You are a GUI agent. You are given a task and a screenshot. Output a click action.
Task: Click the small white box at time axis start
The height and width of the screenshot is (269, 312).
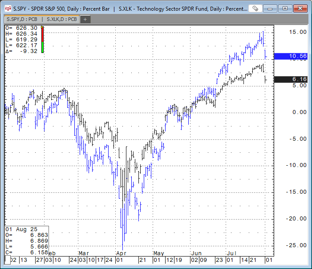tap(8, 260)
